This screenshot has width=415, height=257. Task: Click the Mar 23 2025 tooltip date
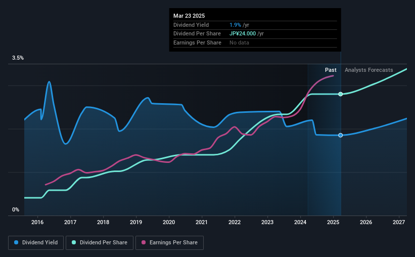point(189,16)
